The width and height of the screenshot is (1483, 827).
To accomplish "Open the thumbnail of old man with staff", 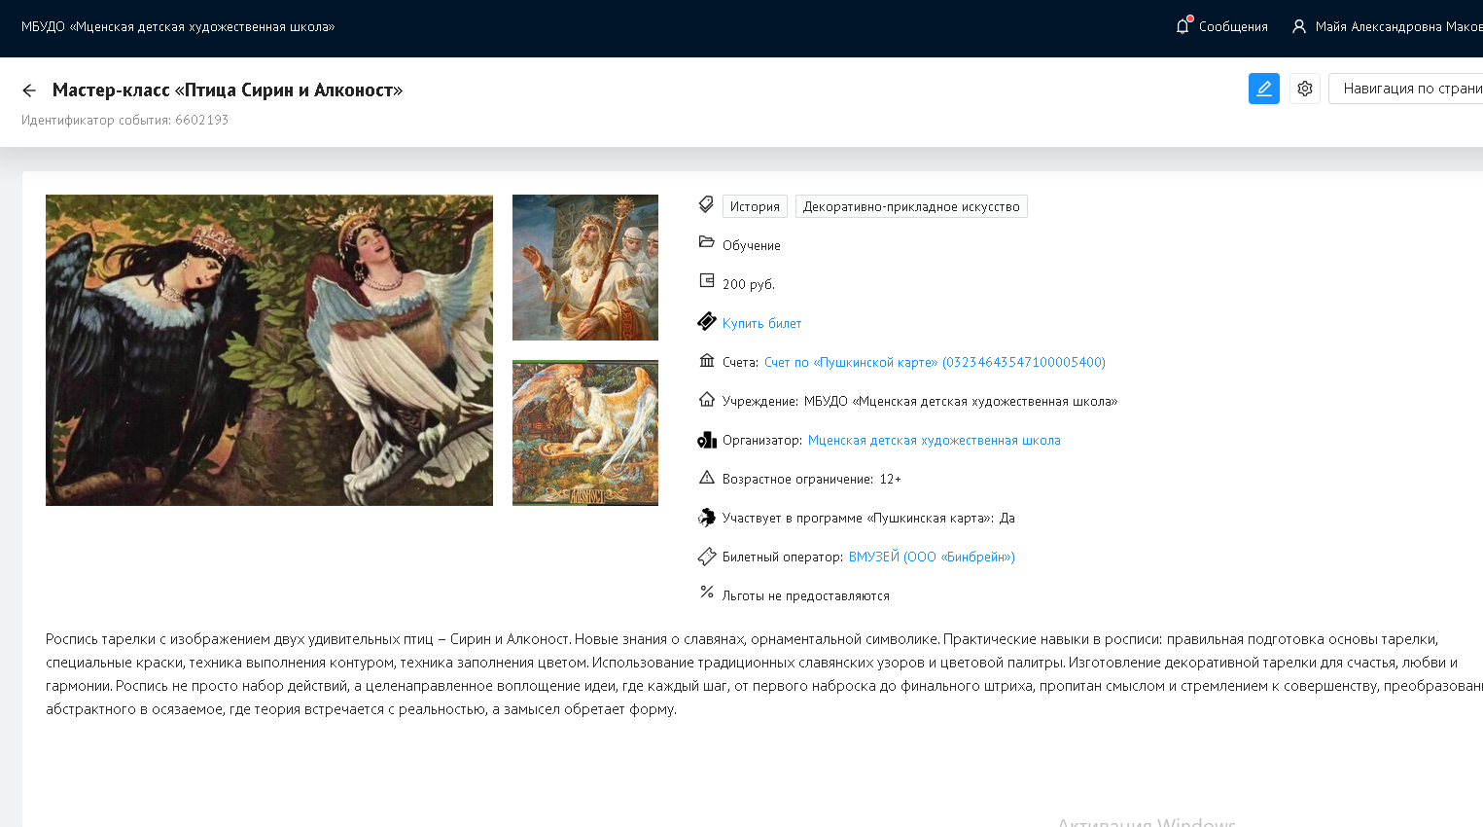I will pyautogui.click(x=585, y=268).
